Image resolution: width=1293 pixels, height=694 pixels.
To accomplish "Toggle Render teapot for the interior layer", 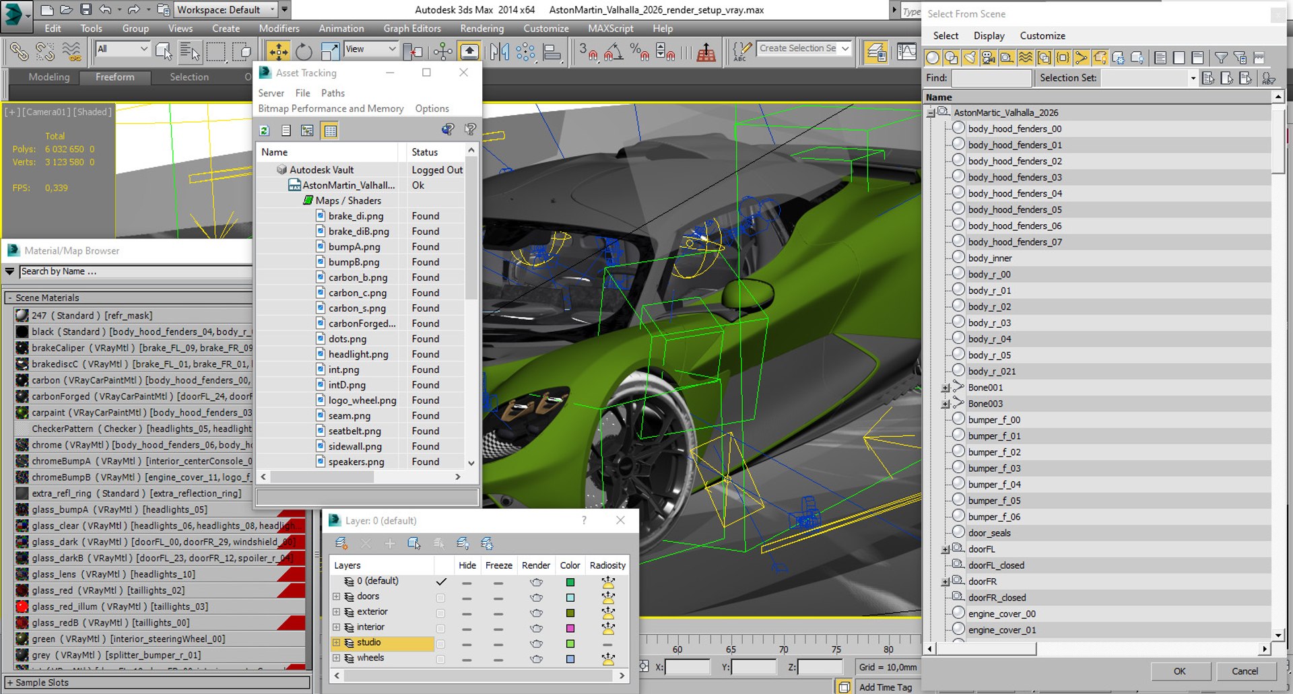I will [x=536, y=629].
